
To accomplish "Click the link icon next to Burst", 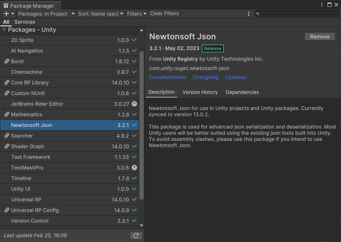I will (x=7, y=61).
